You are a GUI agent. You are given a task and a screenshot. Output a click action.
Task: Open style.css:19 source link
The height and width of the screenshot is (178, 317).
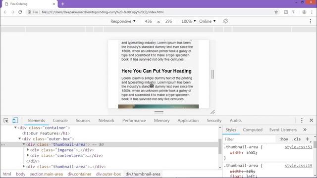coord(298,166)
